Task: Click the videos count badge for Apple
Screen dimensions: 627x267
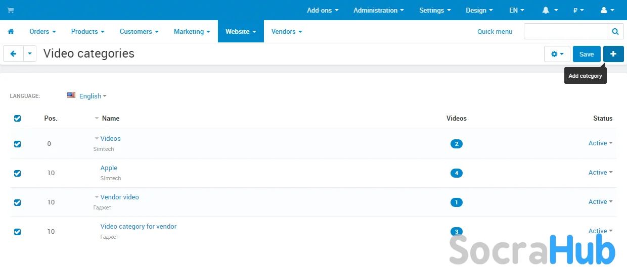Action: (456, 173)
